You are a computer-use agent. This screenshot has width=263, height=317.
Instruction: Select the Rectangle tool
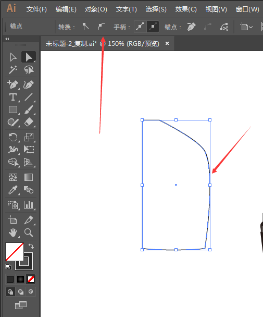coord(13,110)
